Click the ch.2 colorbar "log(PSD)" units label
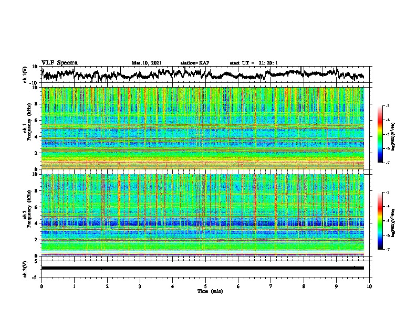This screenshot has width=416, height=321. [x=393, y=223]
